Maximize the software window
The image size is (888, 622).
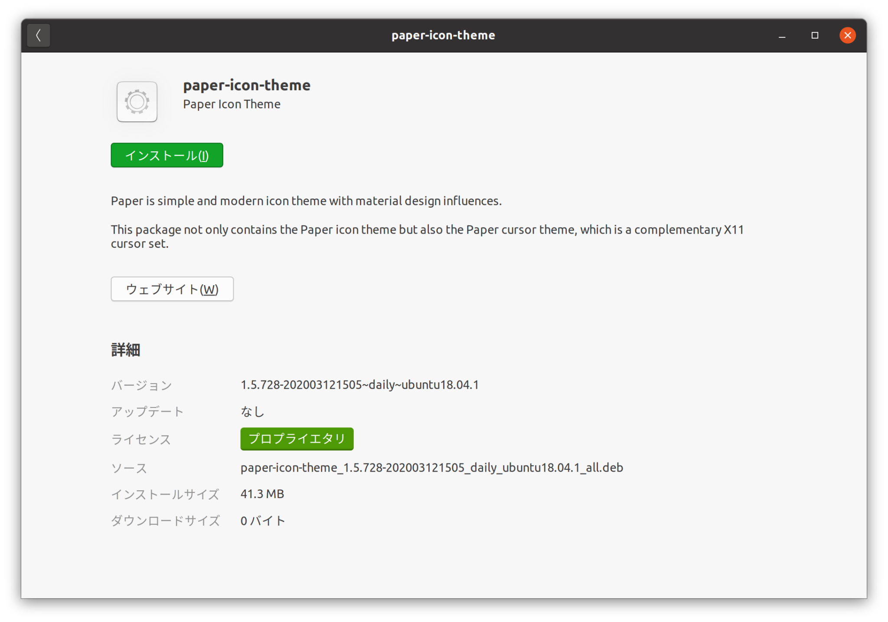tap(815, 36)
